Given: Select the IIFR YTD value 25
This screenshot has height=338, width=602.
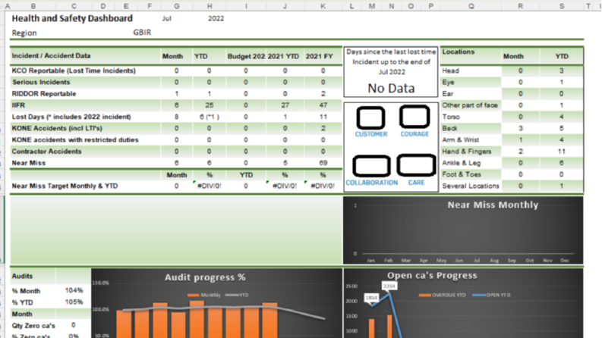Looking at the screenshot, I should tap(210, 105).
